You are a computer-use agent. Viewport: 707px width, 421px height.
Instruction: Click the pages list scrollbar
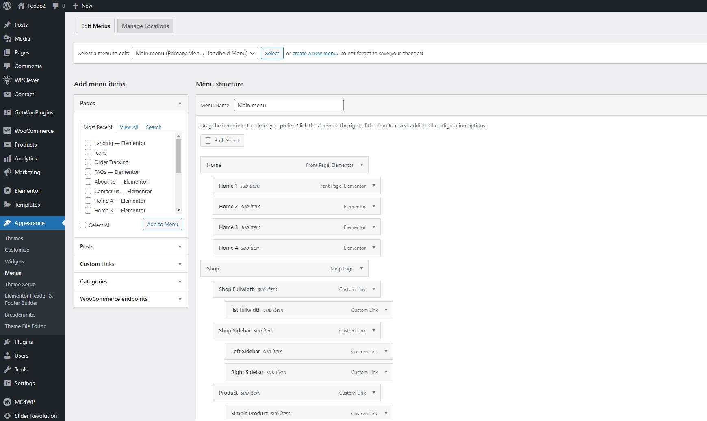(x=178, y=156)
